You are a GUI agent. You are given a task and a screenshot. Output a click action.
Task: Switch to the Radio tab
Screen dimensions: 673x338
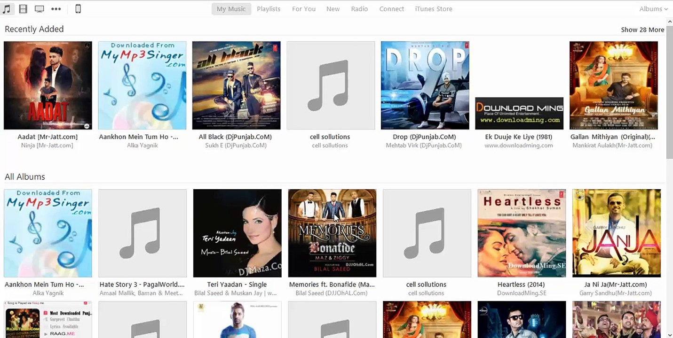[359, 9]
